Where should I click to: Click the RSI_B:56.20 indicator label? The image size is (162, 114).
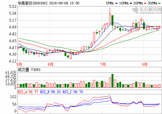(50, 92)
